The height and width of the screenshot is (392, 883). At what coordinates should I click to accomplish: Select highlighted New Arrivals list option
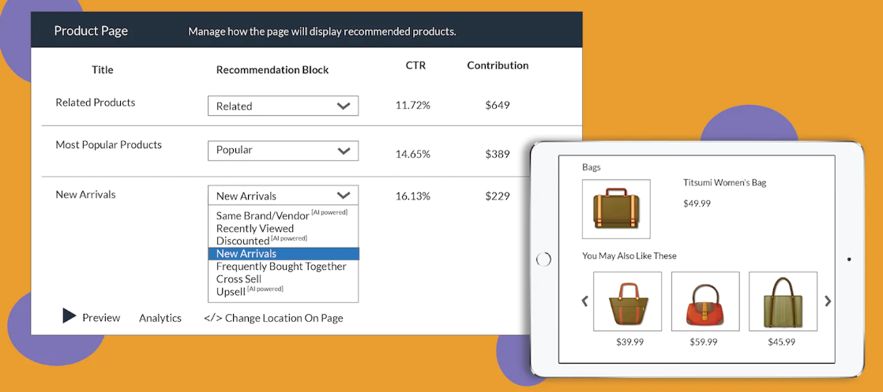tap(284, 254)
